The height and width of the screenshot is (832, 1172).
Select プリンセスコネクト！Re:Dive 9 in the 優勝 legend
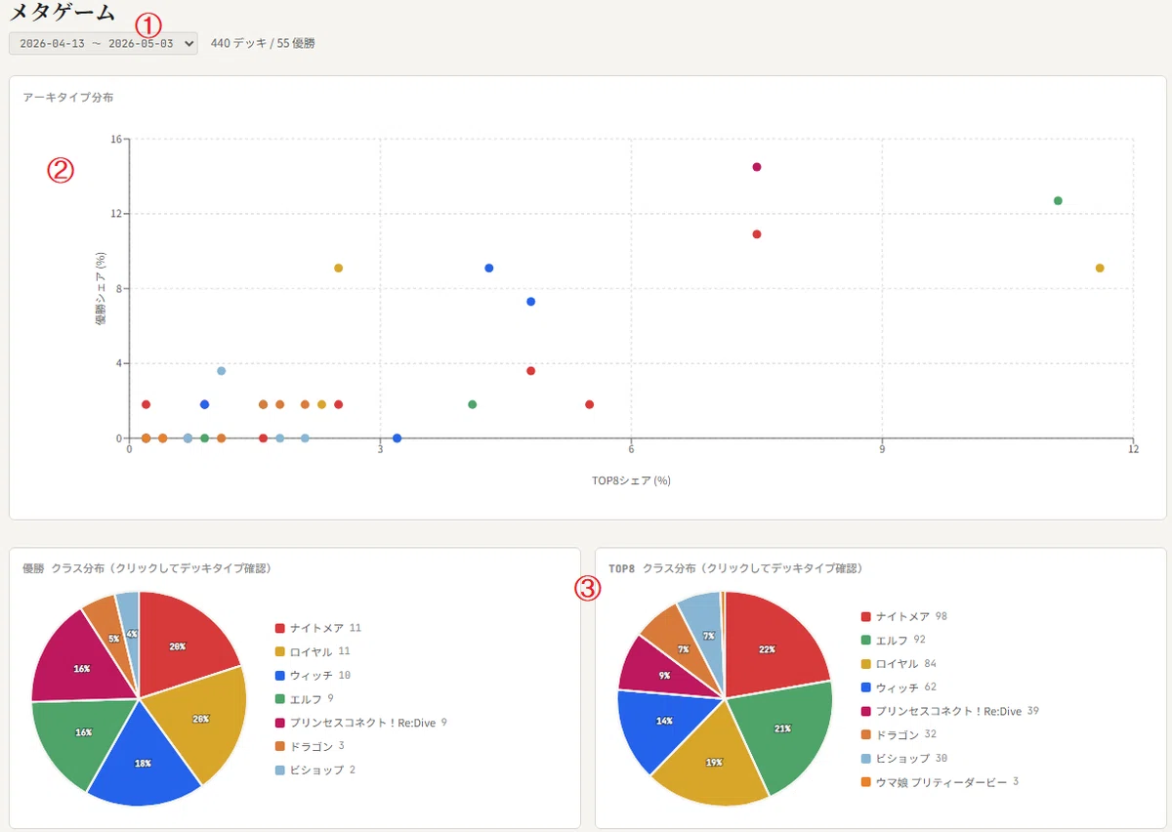[x=361, y=723]
